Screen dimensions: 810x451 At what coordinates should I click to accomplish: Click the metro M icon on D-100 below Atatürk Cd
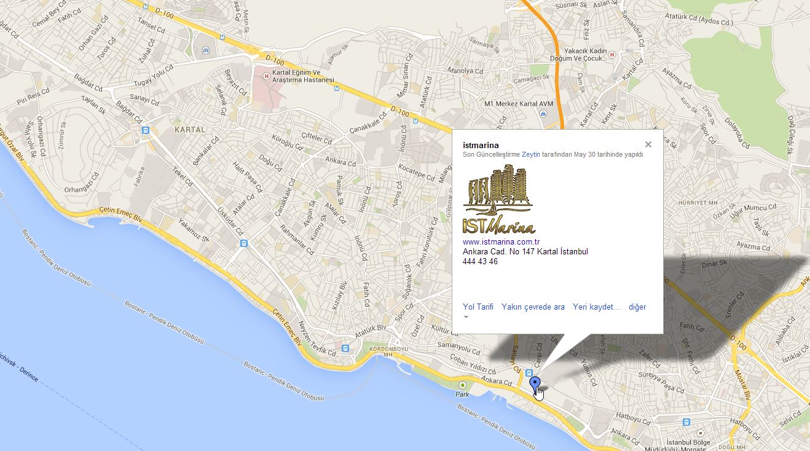tap(416, 122)
